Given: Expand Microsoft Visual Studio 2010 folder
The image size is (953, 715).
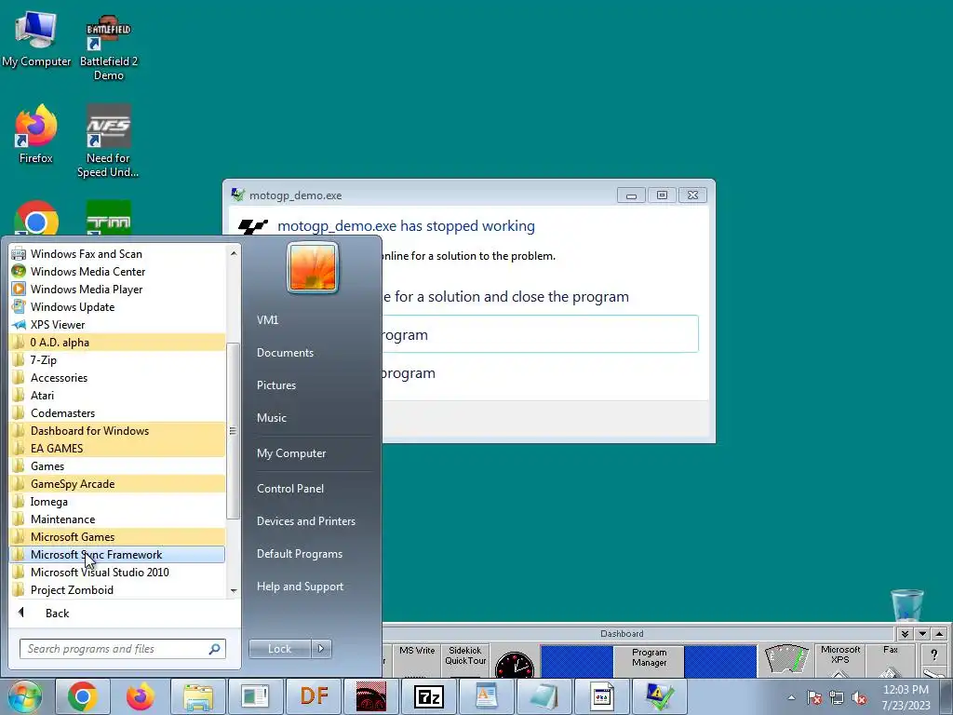Looking at the screenshot, I should [x=117, y=573].
